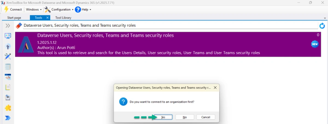Open the Windows dropdown menu
This screenshot has height=124, width=328.
click(x=34, y=10)
